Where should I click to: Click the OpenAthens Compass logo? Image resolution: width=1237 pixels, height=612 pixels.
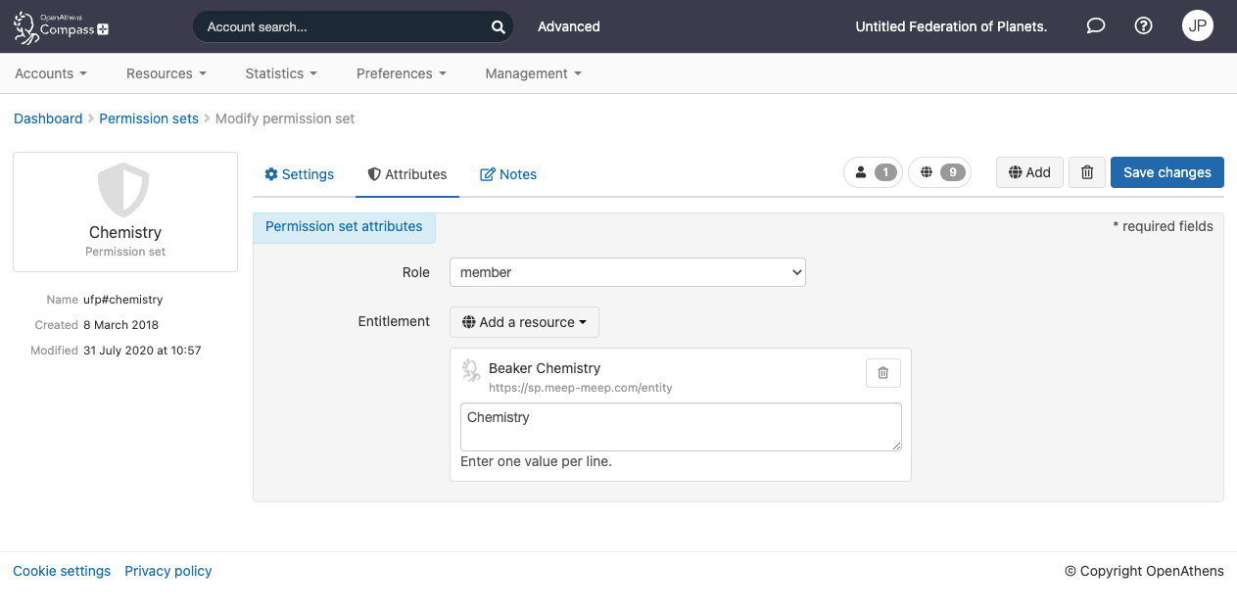pos(61,26)
